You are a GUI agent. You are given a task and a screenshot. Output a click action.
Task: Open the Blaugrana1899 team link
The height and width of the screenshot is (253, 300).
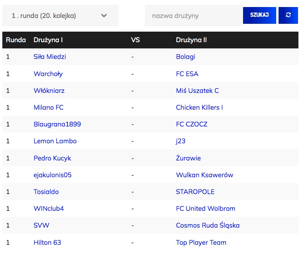tap(57, 124)
